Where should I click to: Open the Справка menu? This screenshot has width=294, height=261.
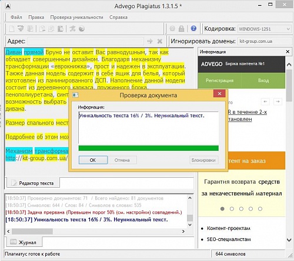coord(118,17)
